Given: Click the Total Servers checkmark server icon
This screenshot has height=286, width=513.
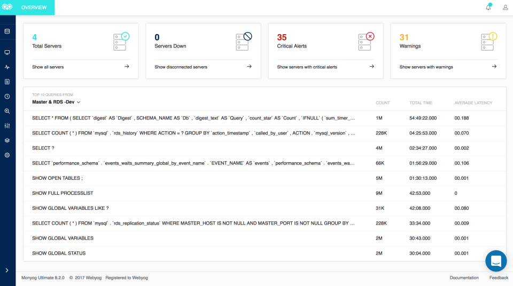Looking at the screenshot, I should point(121,42).
